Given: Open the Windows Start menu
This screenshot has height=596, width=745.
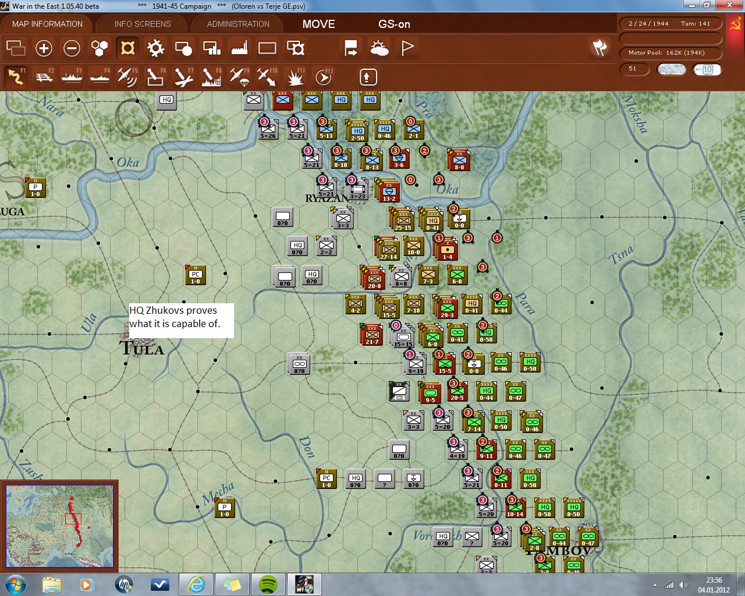Looking at the screenshot, I should (16, 584).
